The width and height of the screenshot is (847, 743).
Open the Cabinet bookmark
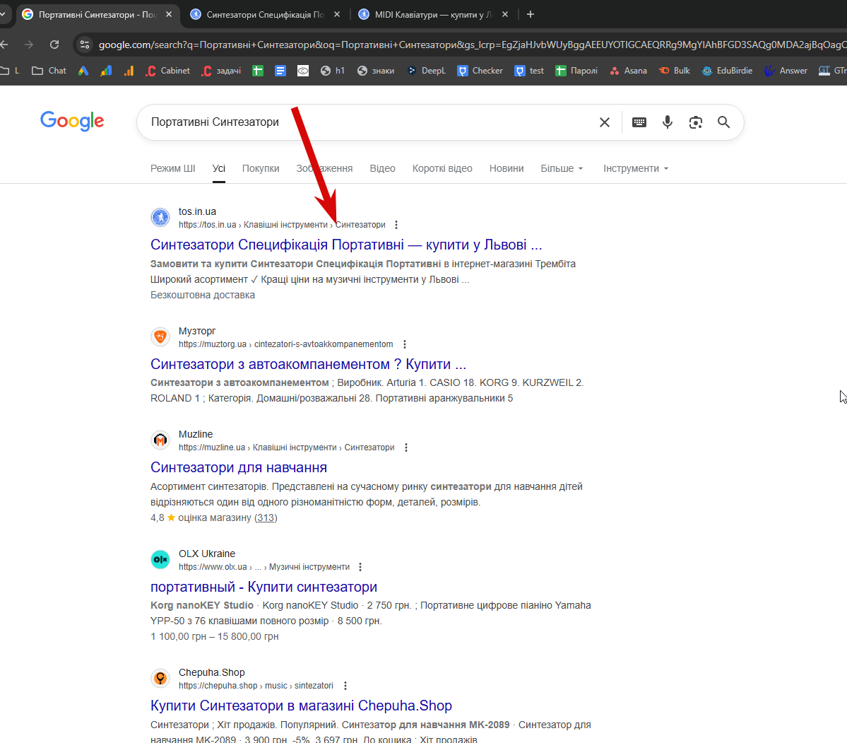(x=168, y=71)
